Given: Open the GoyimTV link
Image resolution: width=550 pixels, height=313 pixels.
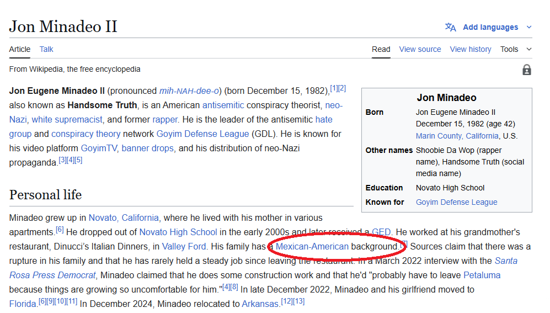Looking at the screenshot, I should point(99,148).
